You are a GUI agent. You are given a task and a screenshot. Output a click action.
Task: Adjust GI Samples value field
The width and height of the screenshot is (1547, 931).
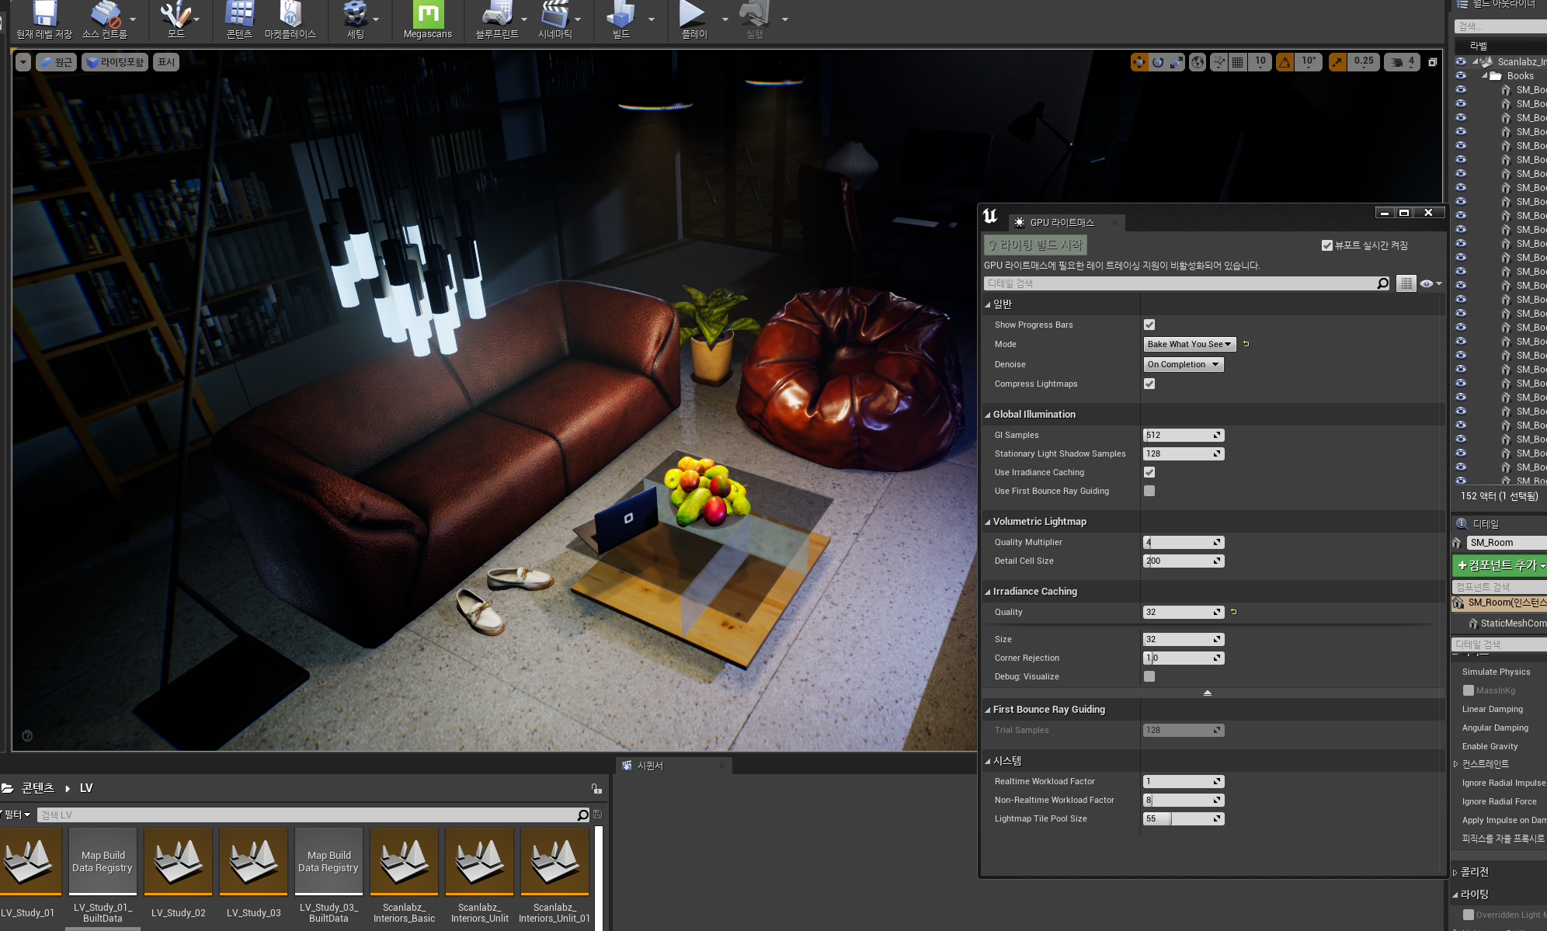click(x=1184, y=435)
